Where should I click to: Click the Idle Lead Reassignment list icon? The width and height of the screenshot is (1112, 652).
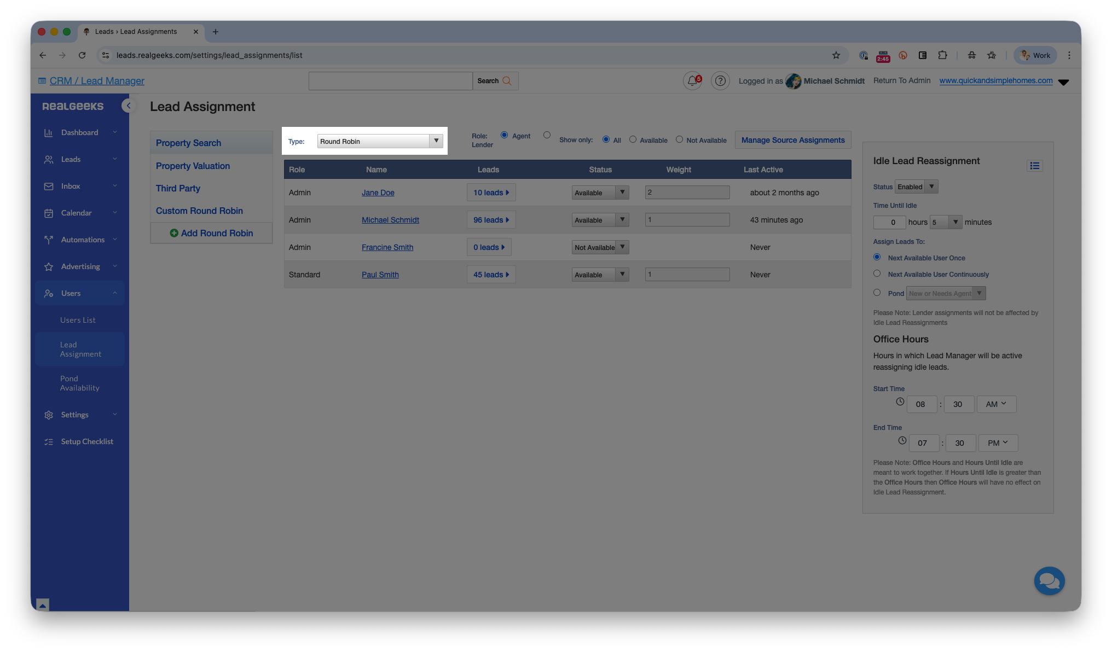(1034, 166)
